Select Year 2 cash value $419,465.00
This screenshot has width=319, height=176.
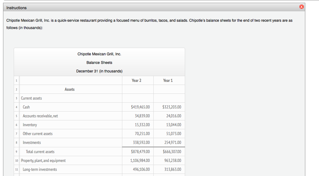tap(140, 107)
